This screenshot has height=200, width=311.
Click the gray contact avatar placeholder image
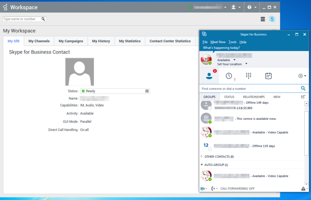pos(80,72)
